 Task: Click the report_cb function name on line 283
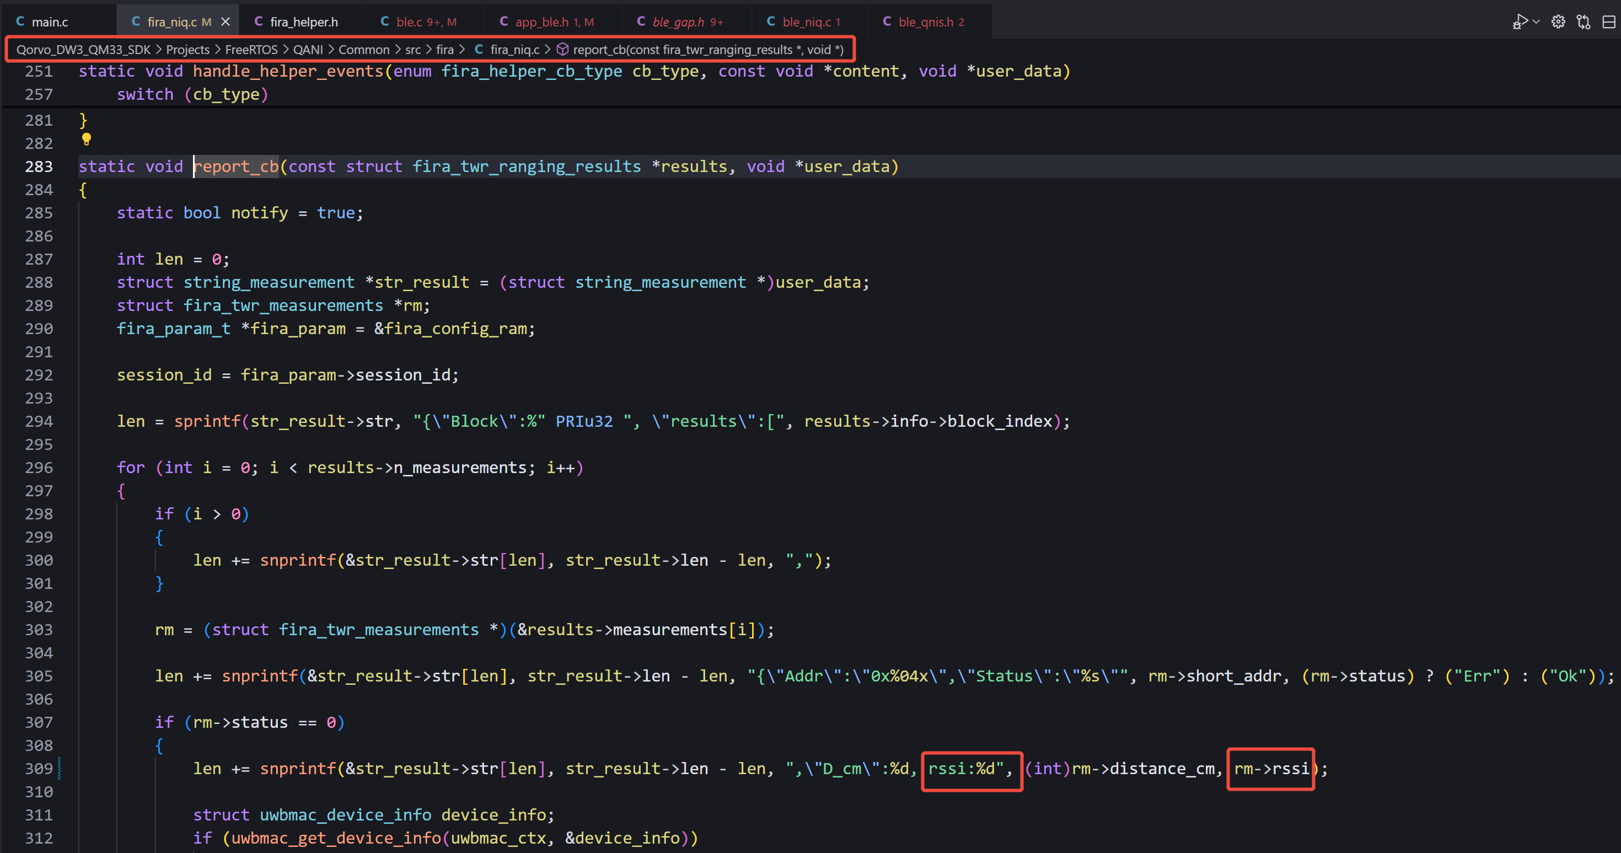tap(236, 167)
